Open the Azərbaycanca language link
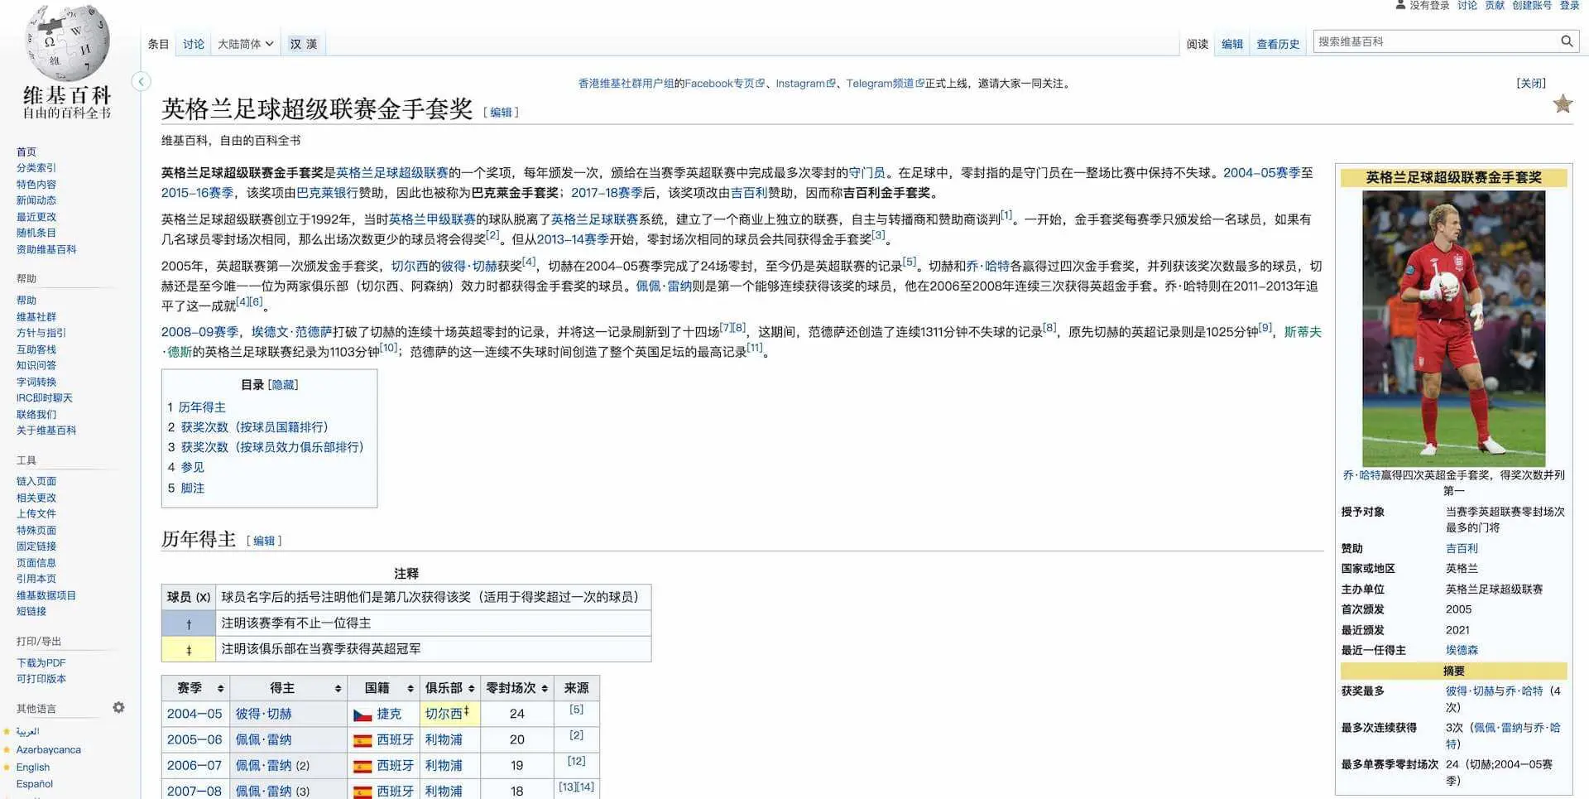The width and height of the screenshot is (1589, 799). click(48, 749)
